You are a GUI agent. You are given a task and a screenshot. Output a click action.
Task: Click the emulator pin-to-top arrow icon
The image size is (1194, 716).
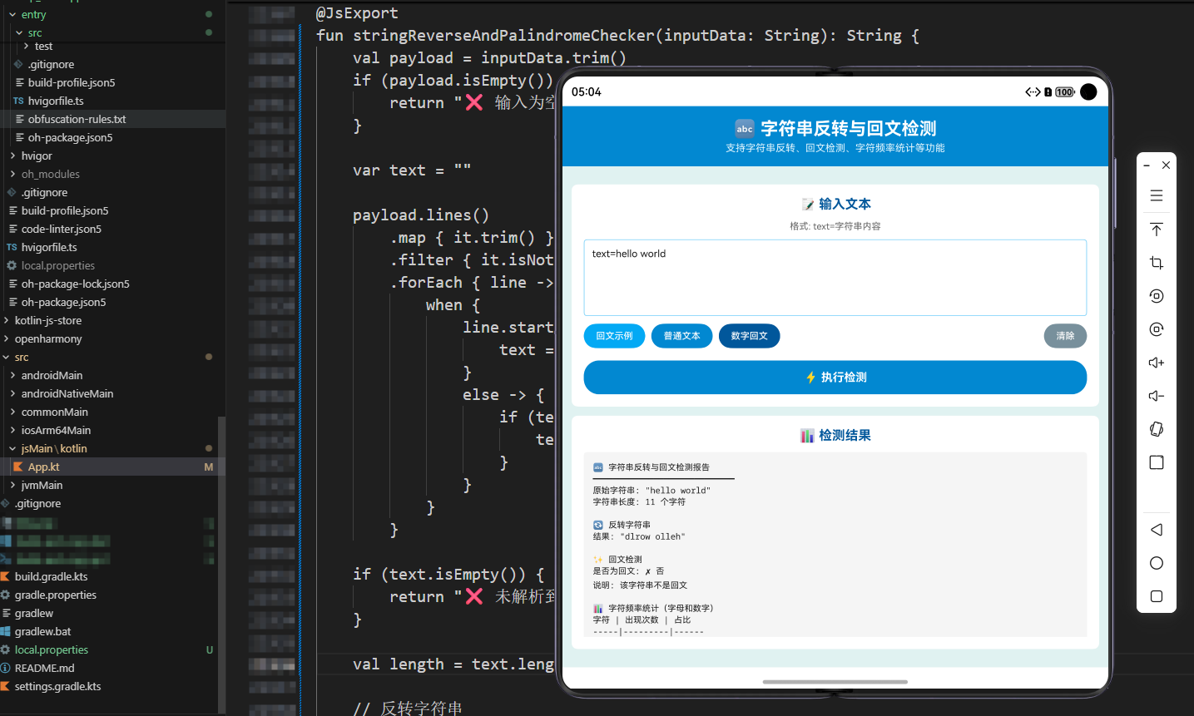tap(1157, 230)
